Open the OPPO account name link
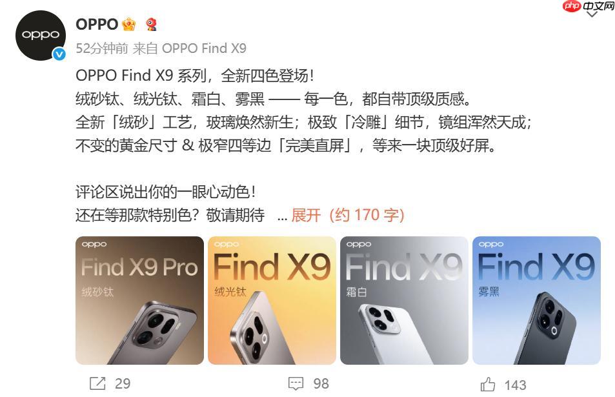The width and height of the screenshot is (615, 397). coord(97,25)
